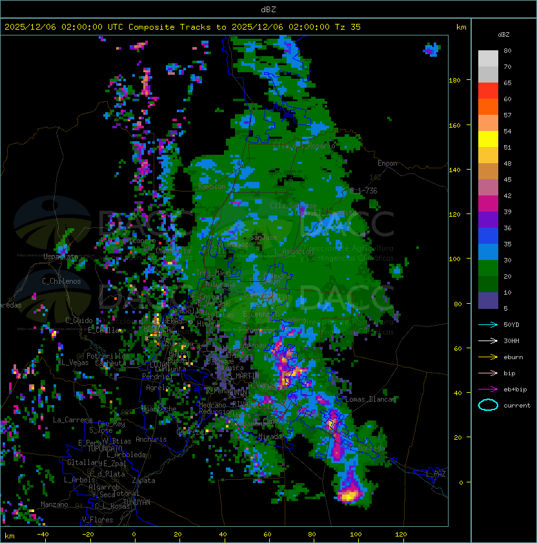Click the Uspallata place label on the map
The image size is (537, 543).
click(61, 257)
